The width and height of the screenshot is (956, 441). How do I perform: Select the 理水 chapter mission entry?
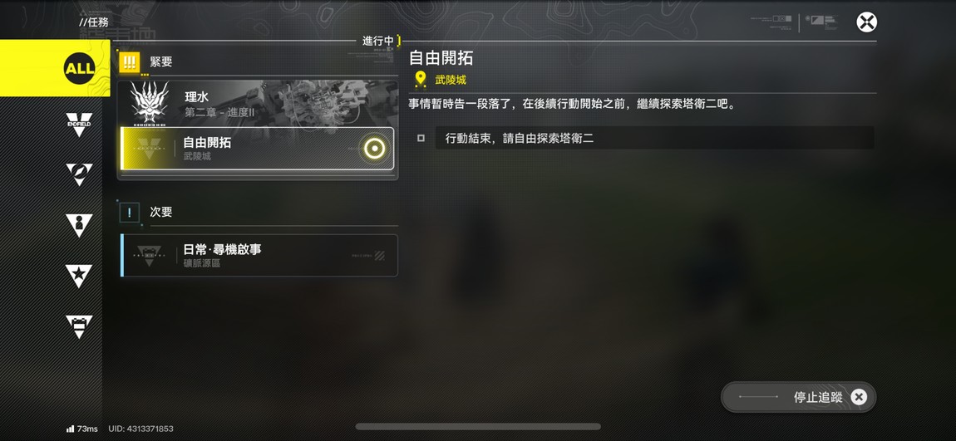(x=258, y=103)
